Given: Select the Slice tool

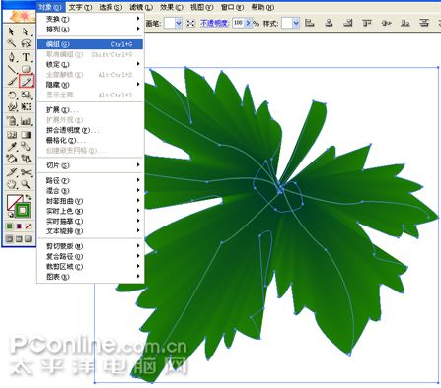Looking at the screenshot, I should coord(12,172).
